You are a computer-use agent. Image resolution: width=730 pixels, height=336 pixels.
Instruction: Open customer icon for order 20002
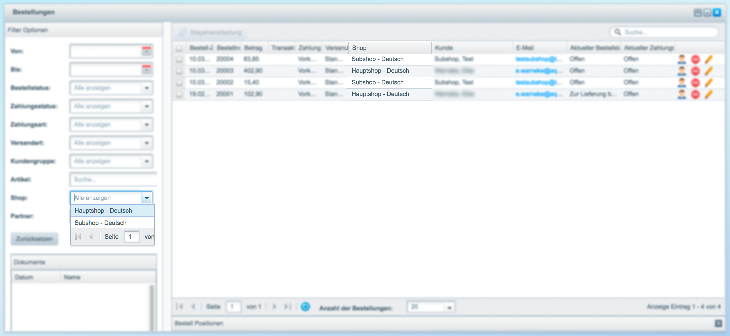(x=682, y=82)
